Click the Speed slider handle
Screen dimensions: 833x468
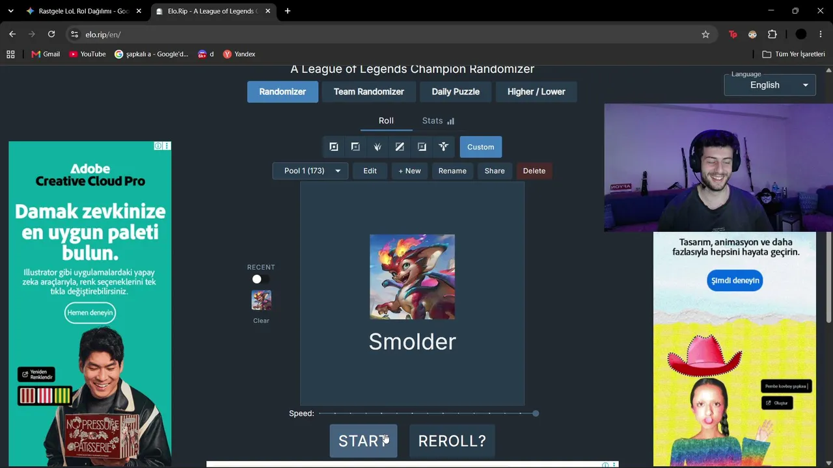tap(536, 413)
